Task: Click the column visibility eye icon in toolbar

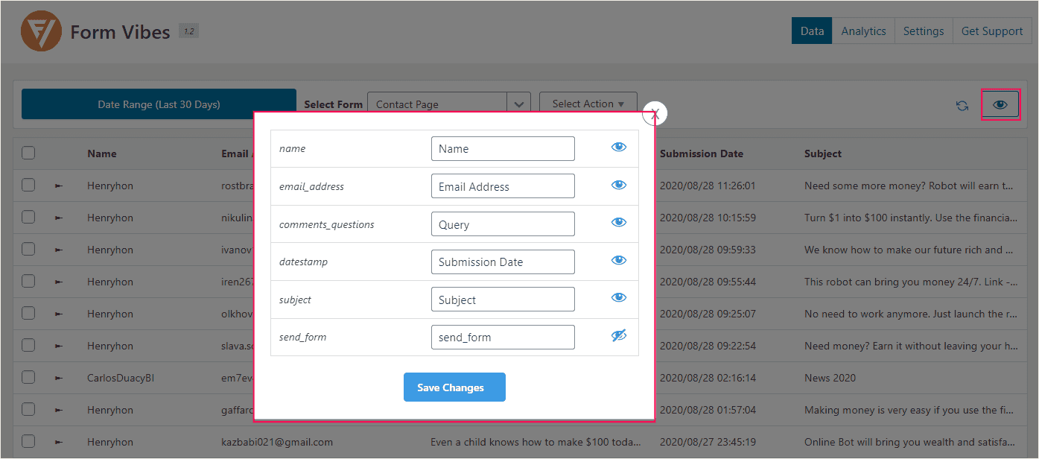Action: pyautogui.click(x=1000, y=105)
